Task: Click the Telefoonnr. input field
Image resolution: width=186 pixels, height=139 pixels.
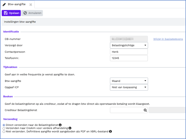Action: pos(129,58)
